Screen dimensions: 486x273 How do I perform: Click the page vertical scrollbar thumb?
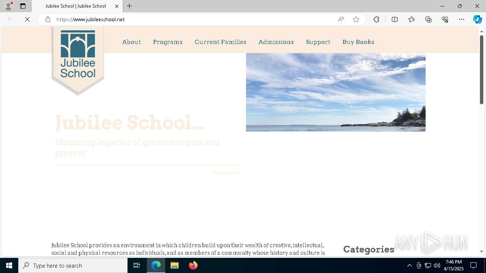(481, 70)
